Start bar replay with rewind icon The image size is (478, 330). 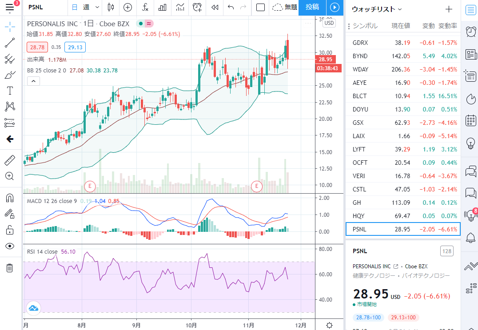click(215, 7)
